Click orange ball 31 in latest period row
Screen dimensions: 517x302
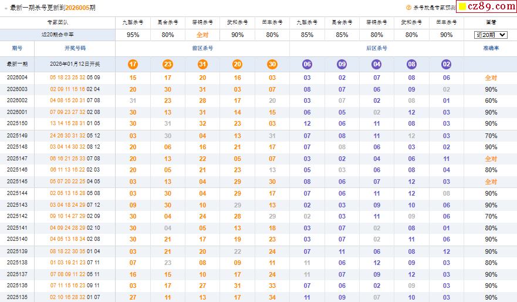click(202, 65)
